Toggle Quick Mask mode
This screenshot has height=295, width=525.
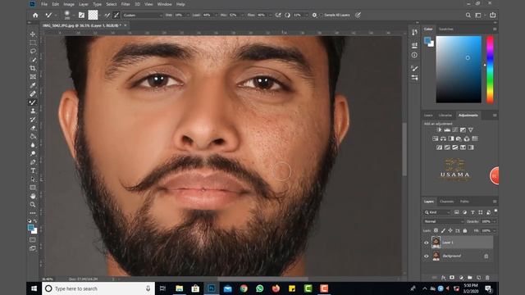click(x=33, y=240)
